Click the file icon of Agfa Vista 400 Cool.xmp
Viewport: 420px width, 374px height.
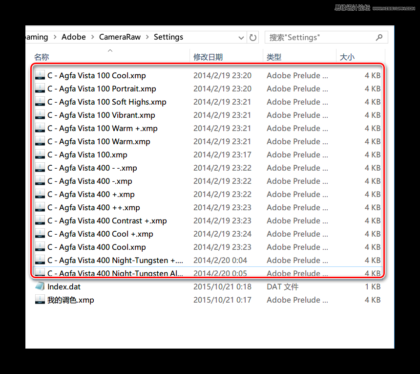point(40,247)
